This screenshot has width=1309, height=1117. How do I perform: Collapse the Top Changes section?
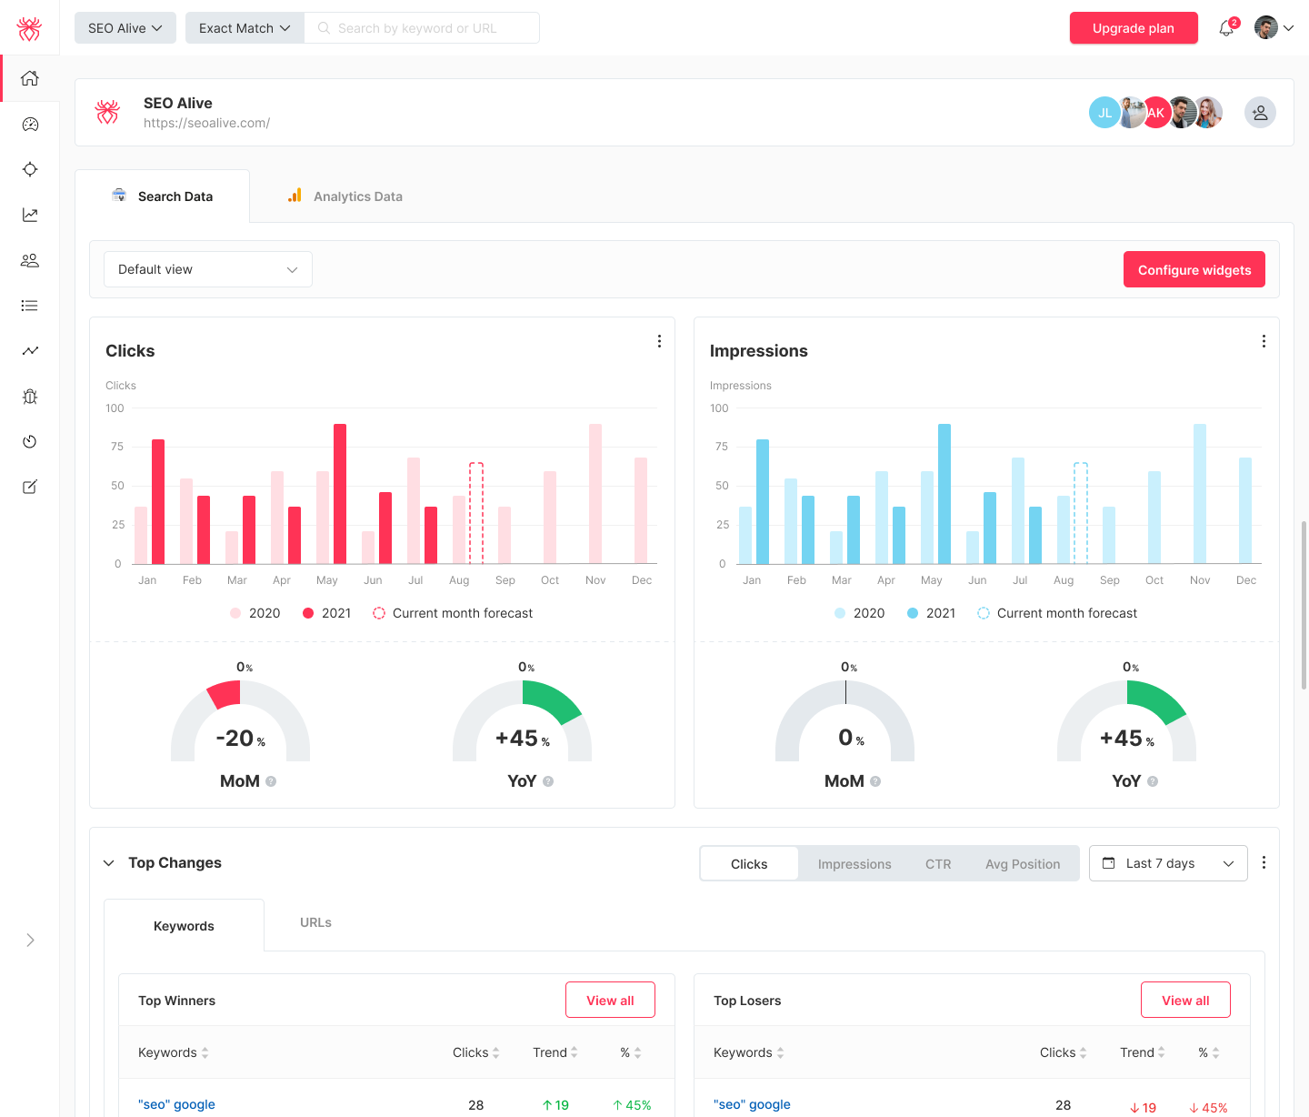click(109, 862)
